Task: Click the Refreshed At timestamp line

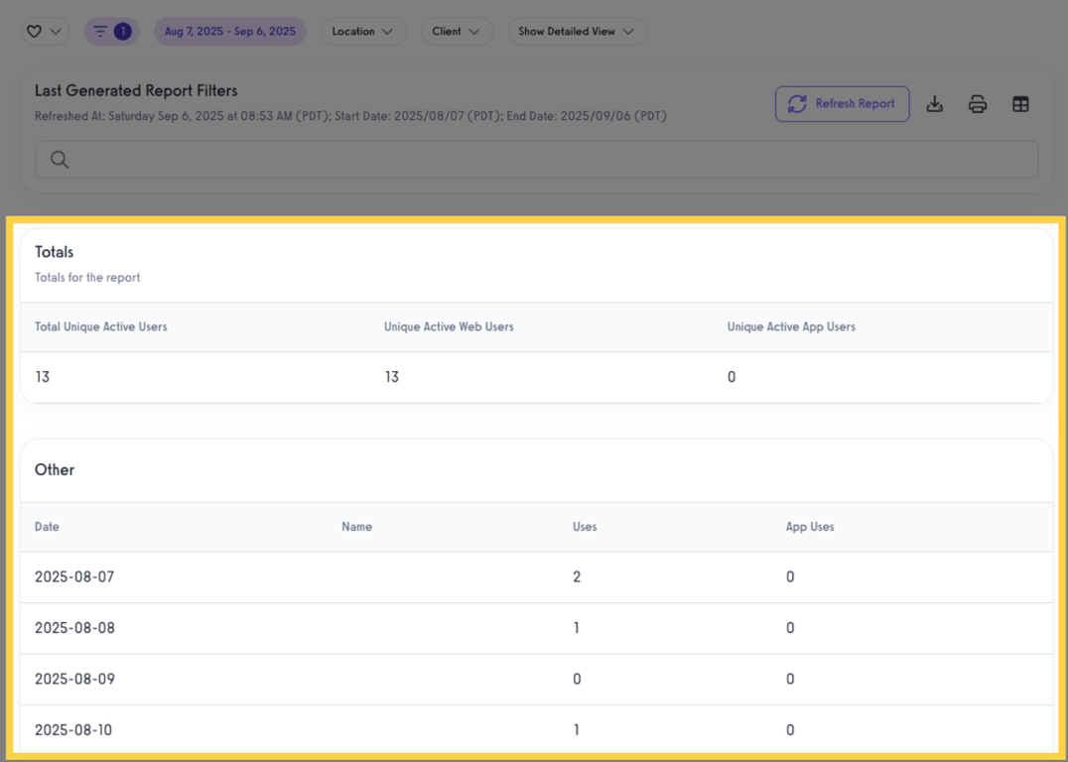Action: click(350, 116)
